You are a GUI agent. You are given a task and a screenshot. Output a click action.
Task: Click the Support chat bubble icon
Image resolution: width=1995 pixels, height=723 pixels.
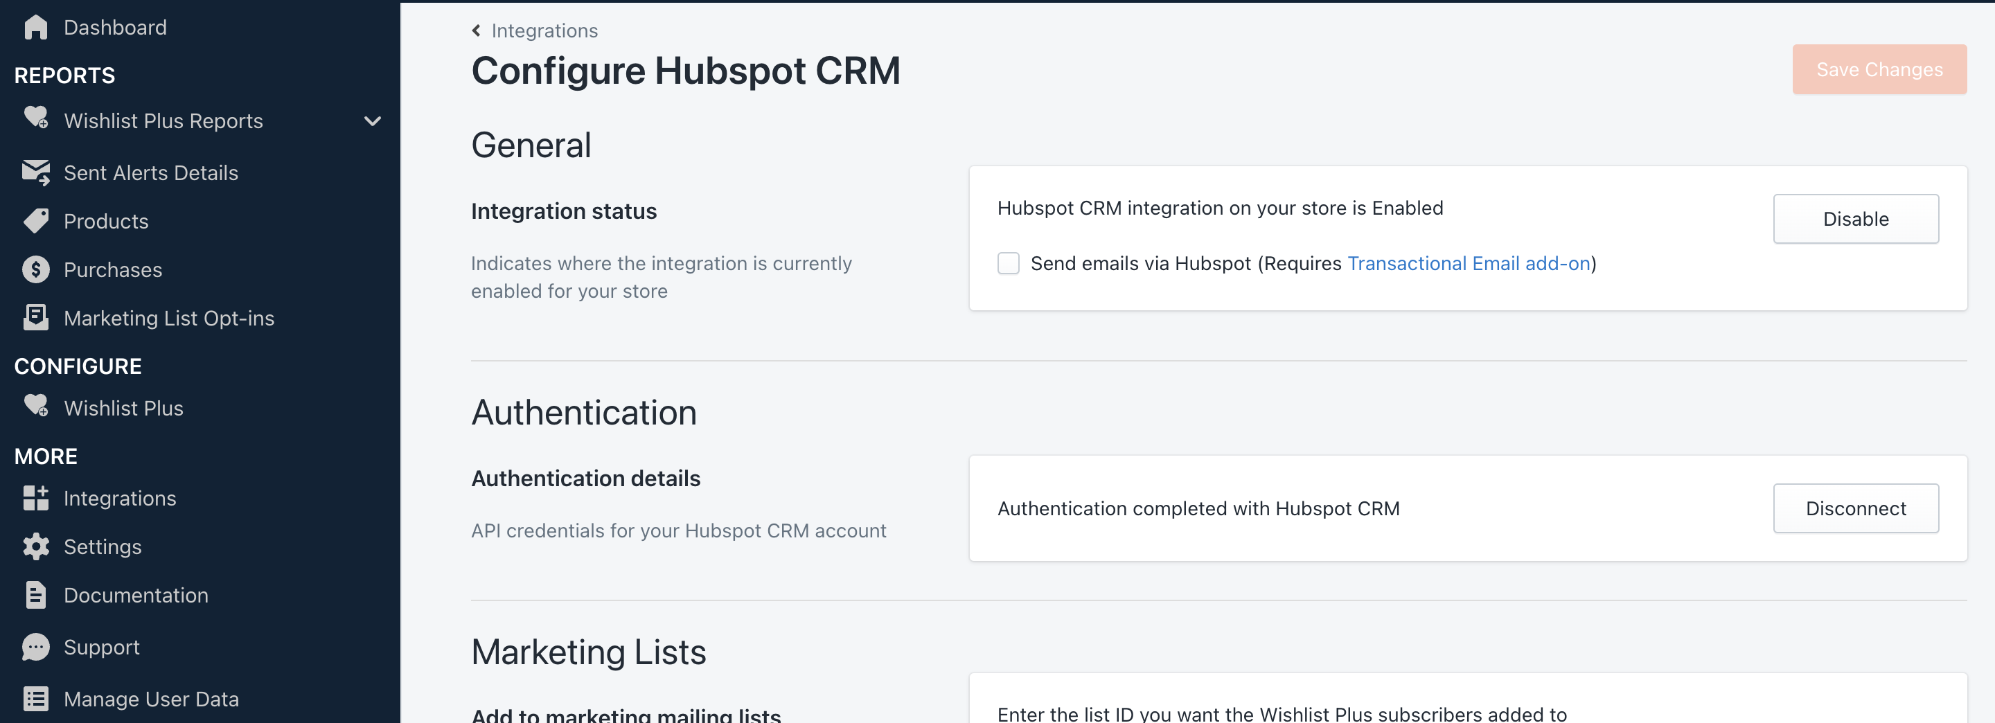tap(35, 647)
